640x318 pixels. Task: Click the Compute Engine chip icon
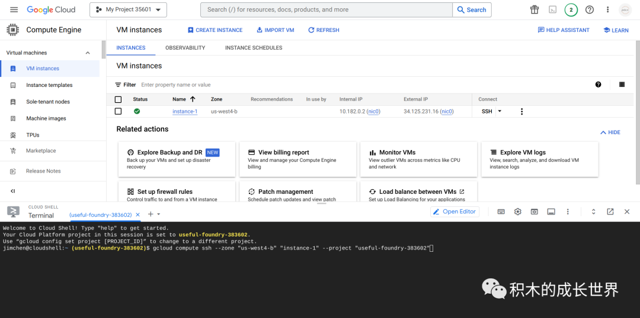click(13, 30)
